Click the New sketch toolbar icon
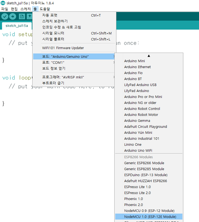Screen dimensions: 199x222 (x=22, y=16)
